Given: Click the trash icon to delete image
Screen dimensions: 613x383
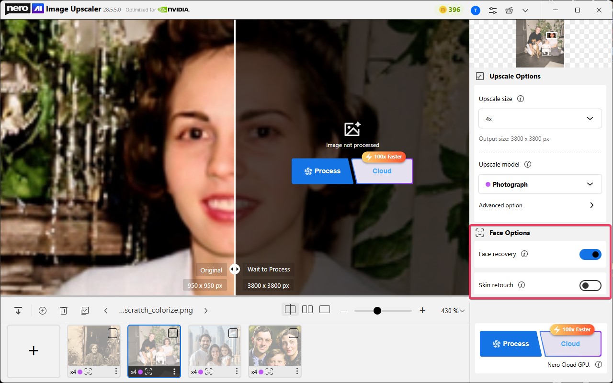Looking at the screenshot, I should pos(64,310).
